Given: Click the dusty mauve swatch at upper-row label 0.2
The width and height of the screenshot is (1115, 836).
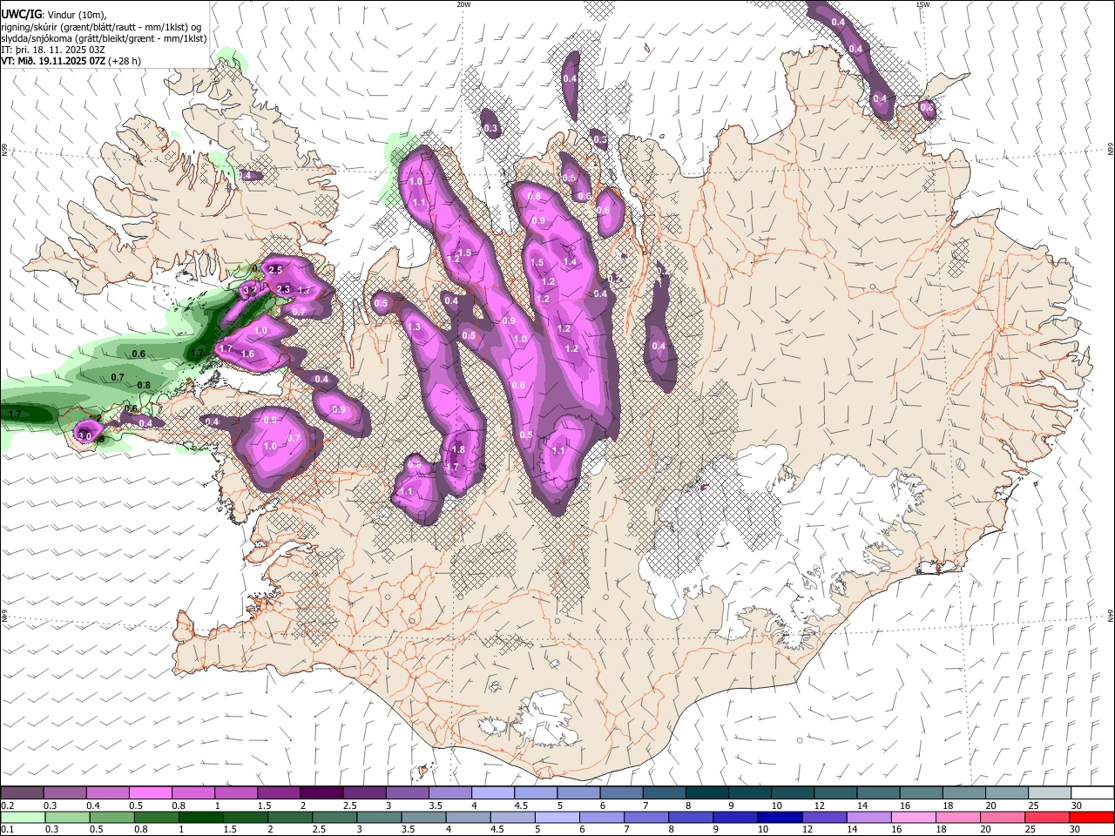Looking at the screenshot, I should [22, 792].
